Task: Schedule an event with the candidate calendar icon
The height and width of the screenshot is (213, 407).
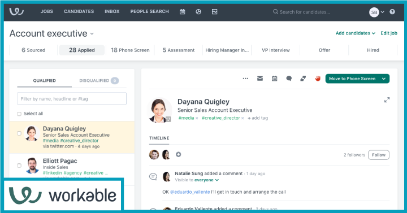Action: point(274,79)
